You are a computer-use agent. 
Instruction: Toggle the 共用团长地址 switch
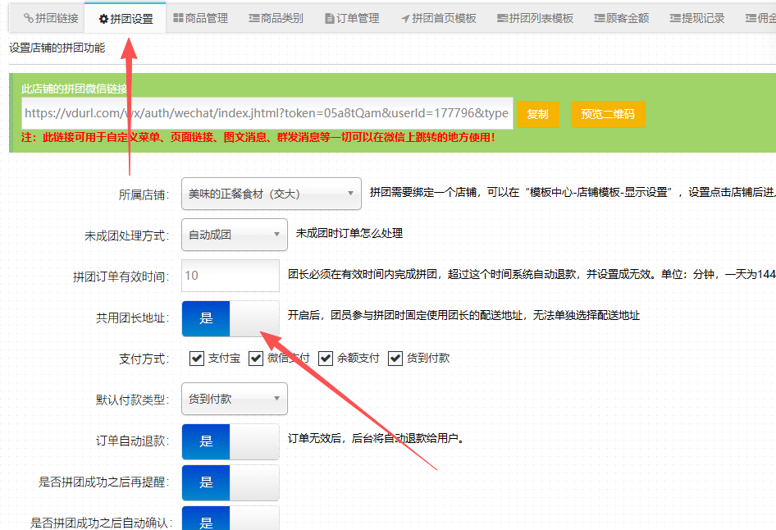[x=231, y=318]
